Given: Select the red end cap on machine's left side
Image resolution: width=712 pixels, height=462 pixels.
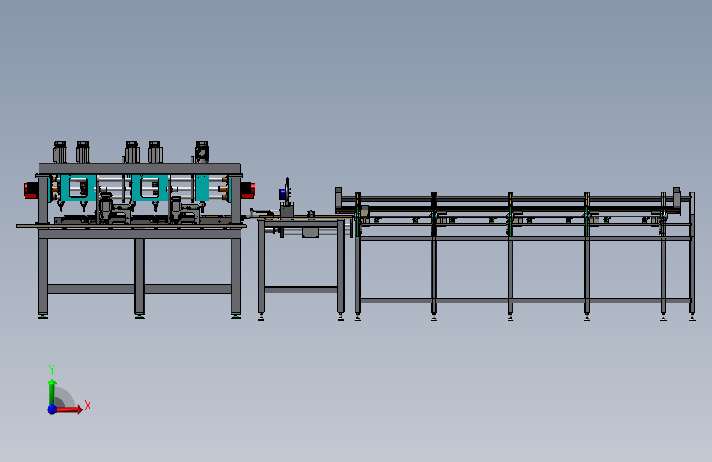Looking at the screenshot, I should pyautogui.click(x=30, y=190).
